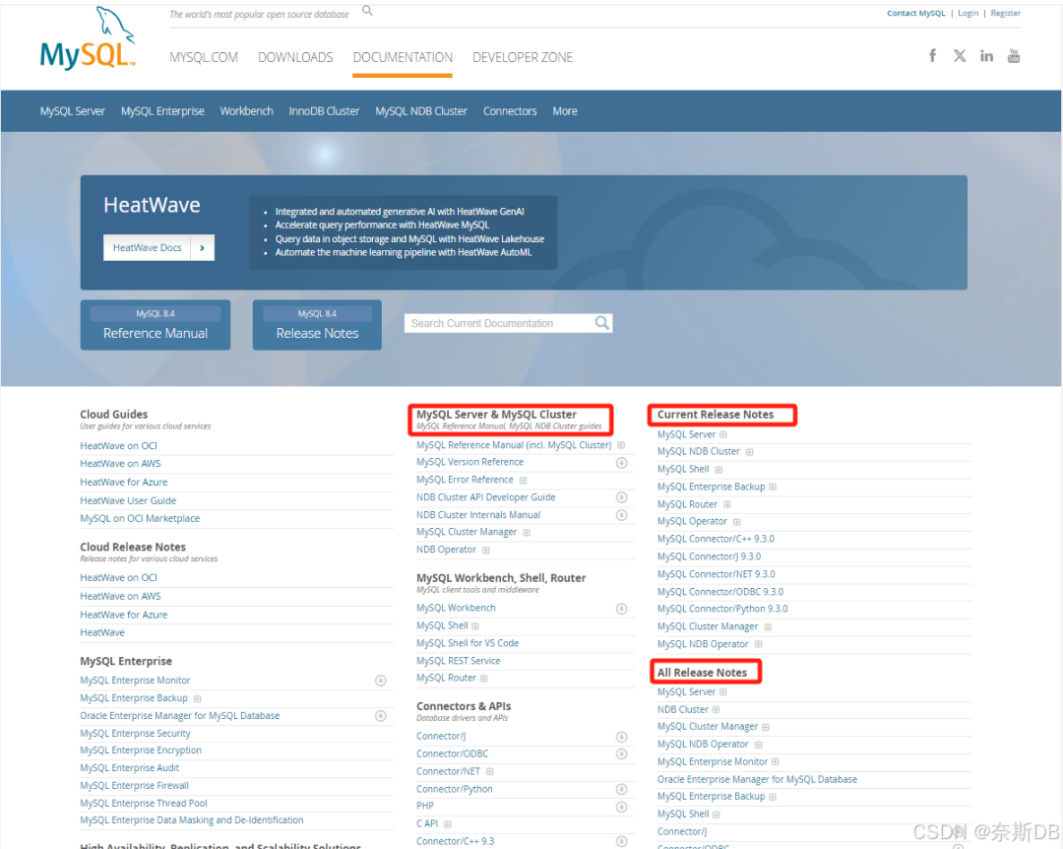Open the header search magnifier icon
This screenshot has height=849, width=1063.
click(367, 10)
